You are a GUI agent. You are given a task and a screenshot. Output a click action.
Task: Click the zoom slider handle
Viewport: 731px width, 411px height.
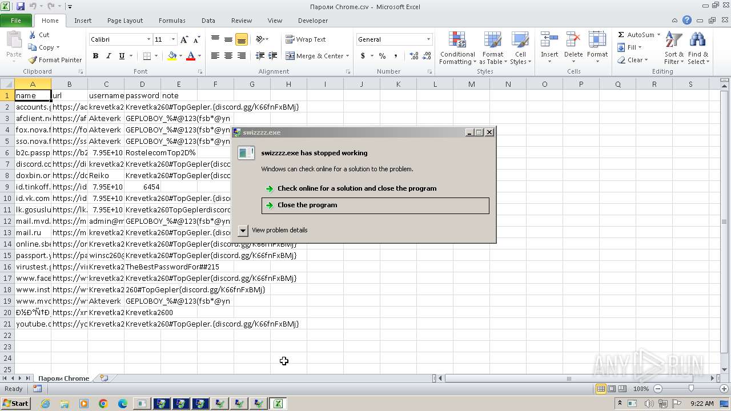690,389
